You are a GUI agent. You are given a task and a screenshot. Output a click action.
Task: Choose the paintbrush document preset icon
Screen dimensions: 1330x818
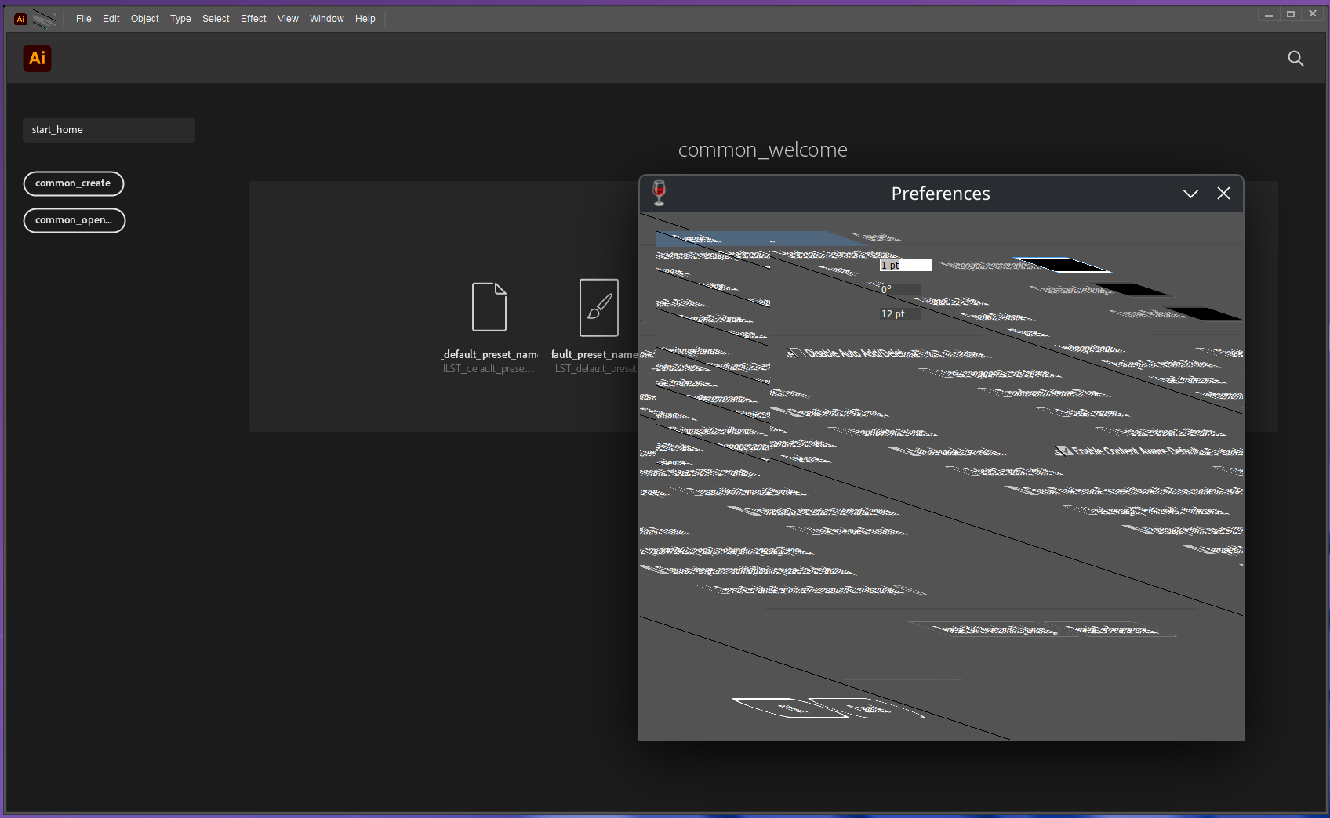pos(599,307)
